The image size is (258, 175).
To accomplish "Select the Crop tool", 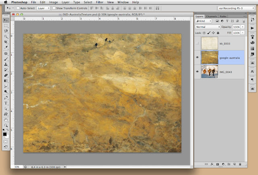I will 6,42.
